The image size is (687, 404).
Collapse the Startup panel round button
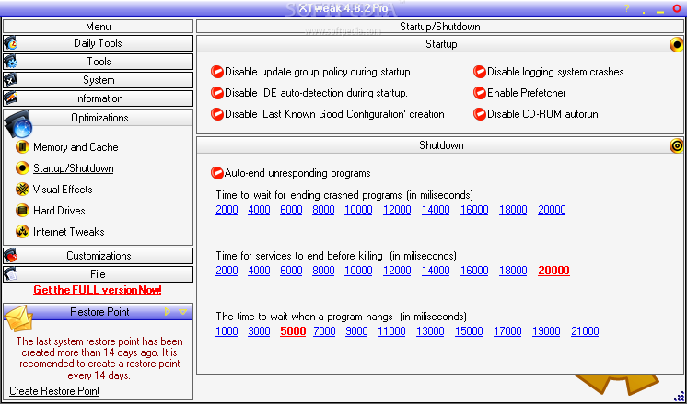677,44
